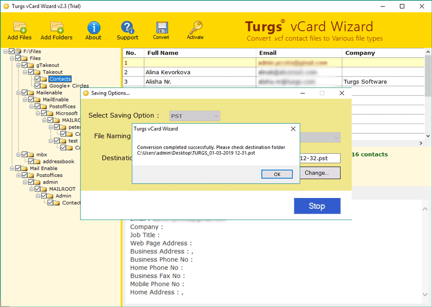Image resolution: width=432 pixels, height=307 pixels.
Task: Collapse the Mail Enable tree node
Action: 12,168
